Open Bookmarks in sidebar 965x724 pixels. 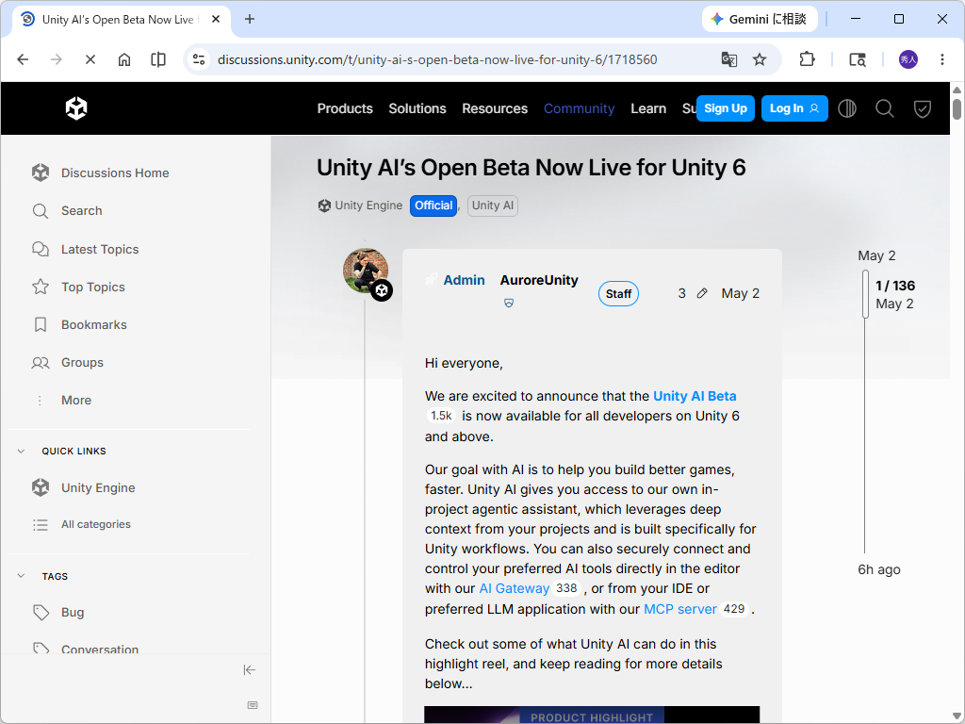tap(93, 324)
